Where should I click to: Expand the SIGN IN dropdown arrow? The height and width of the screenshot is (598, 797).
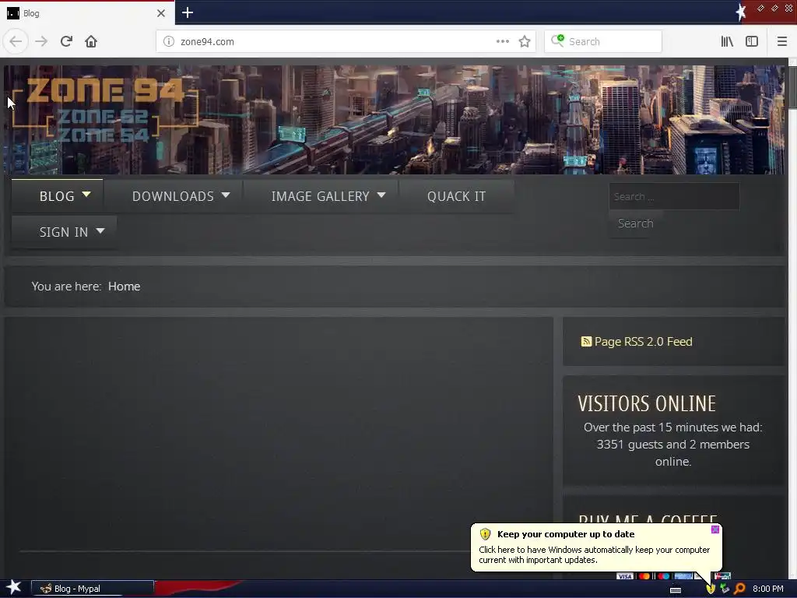(x=100, y=230)
